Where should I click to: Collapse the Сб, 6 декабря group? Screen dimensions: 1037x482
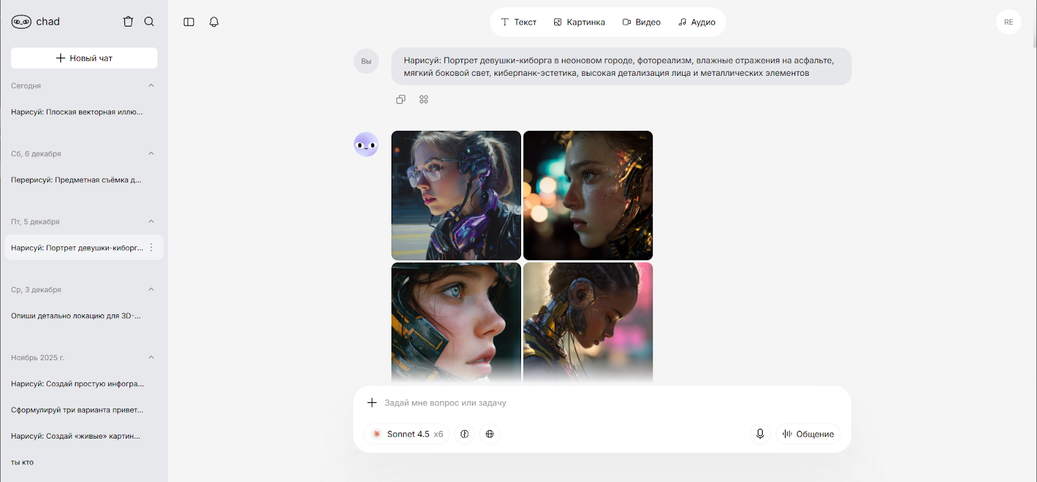click(151, 154)
